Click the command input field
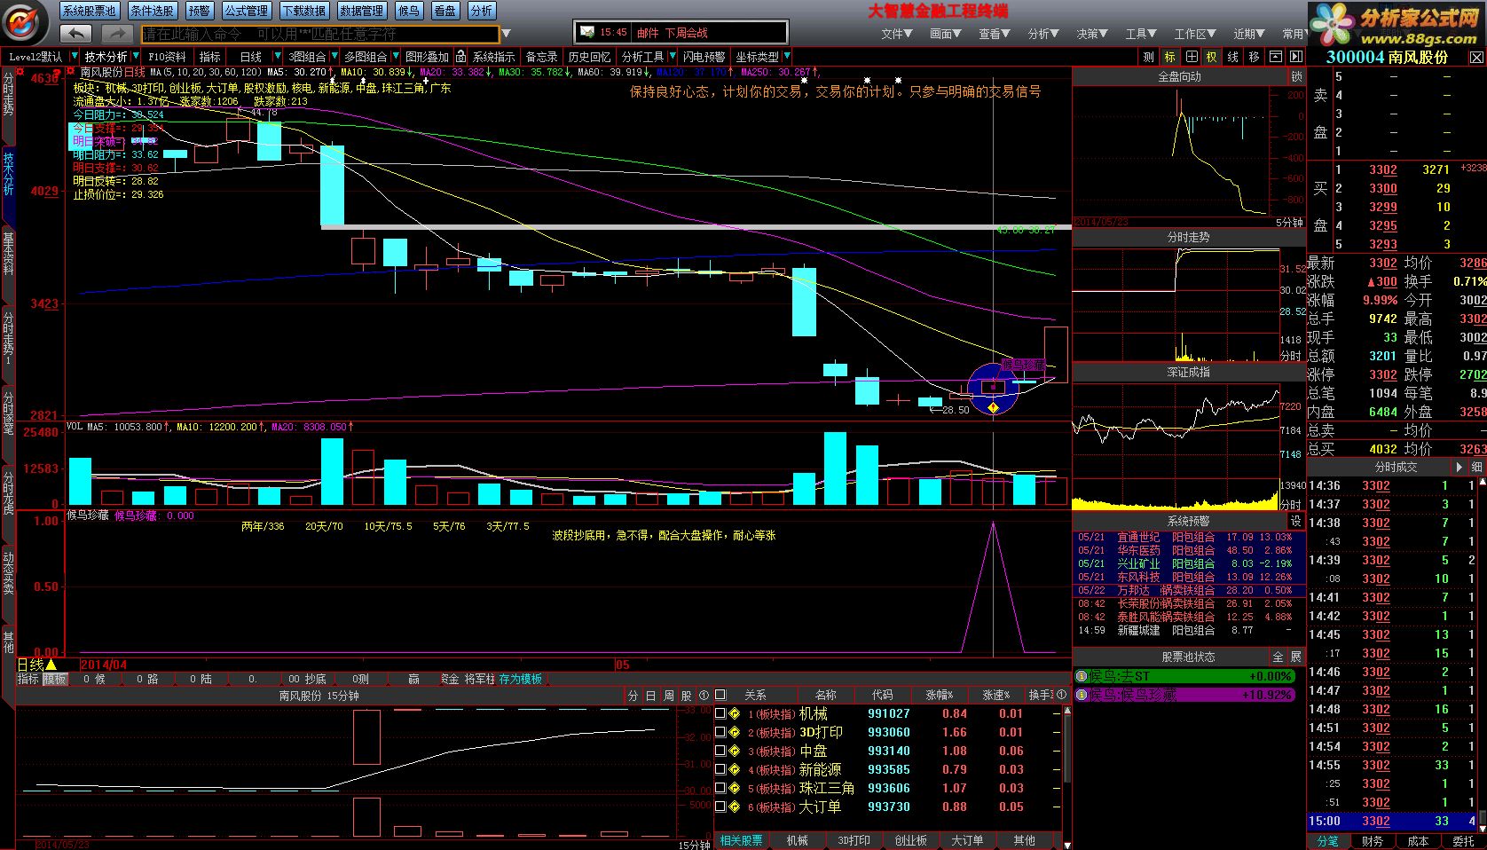Image resolution: width=1487 pixels, height=850 pixels. pyautogui.click(x=319, y=34)
